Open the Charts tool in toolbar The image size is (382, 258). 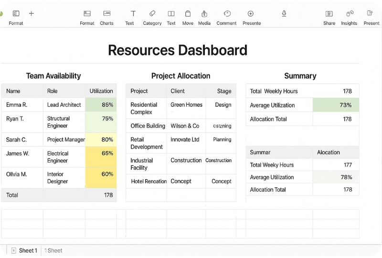tap(106, 14)
